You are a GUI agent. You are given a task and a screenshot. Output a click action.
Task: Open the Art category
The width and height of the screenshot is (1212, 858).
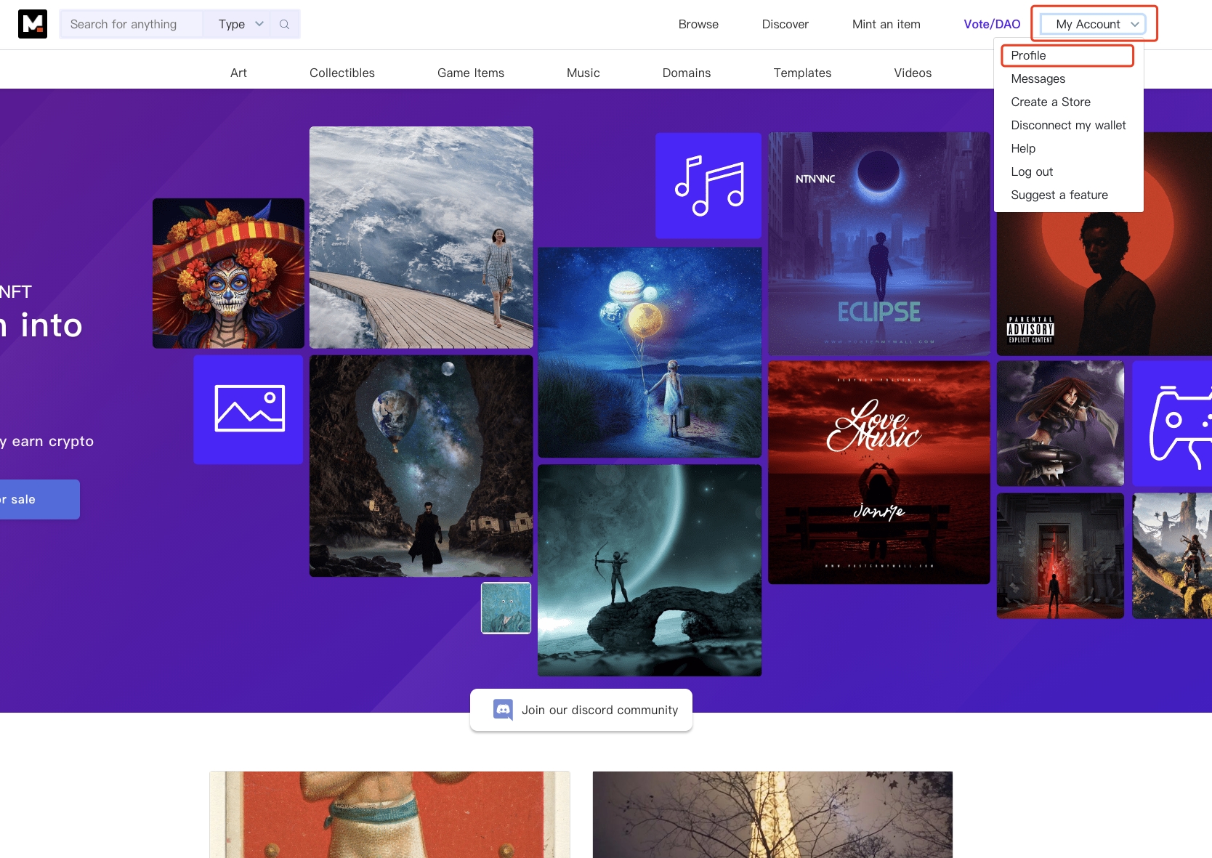pyautogui.click(x=238, y=73)
